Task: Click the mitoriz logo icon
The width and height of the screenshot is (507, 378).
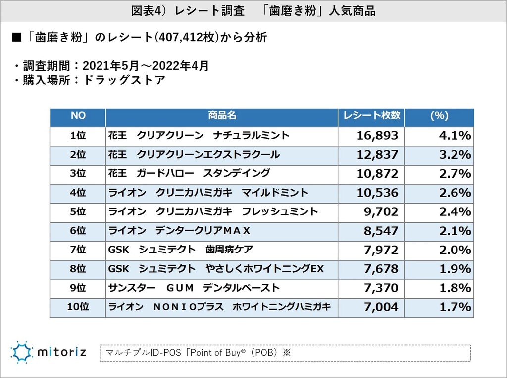Action: tap(22, 352)
